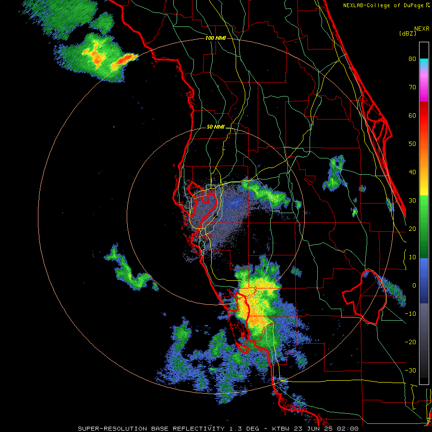Click the bright green segment of the color bar
Image resolution: width=432 pixels, height=432 pixels.
(x=424, y=209)
